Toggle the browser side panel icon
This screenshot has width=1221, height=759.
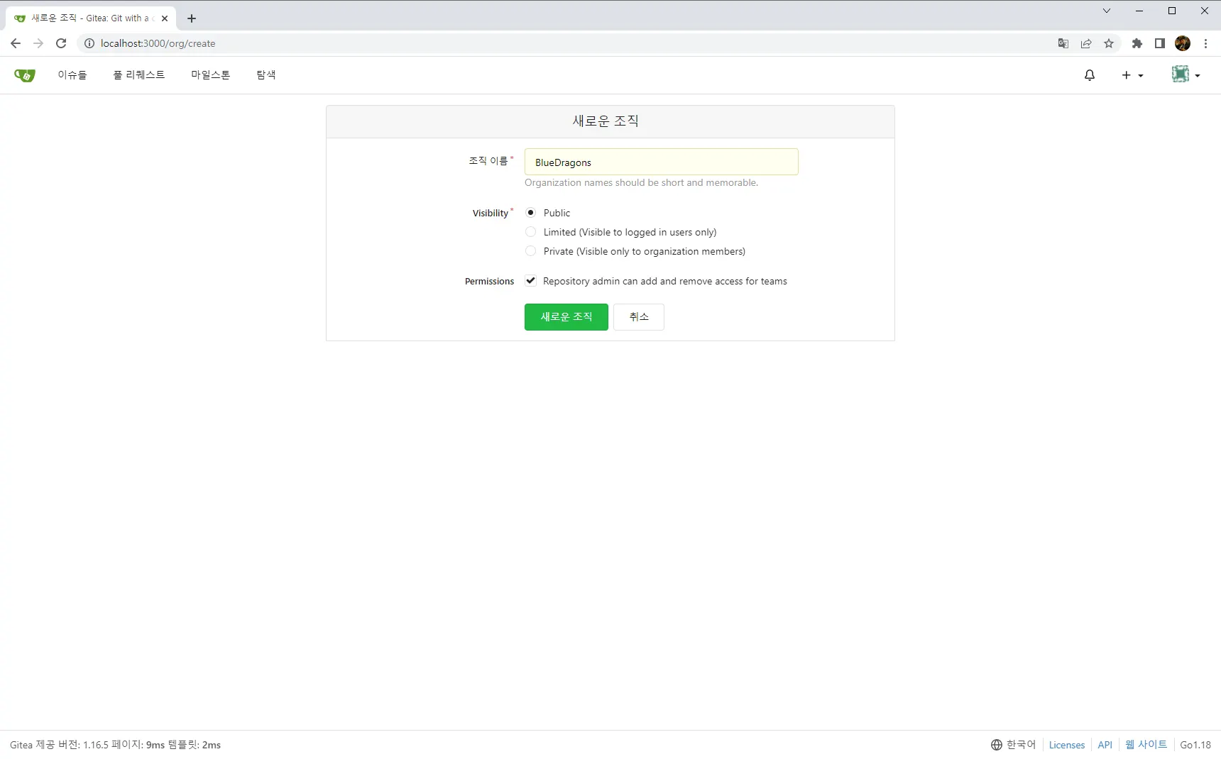click(x=1160, y=43)
